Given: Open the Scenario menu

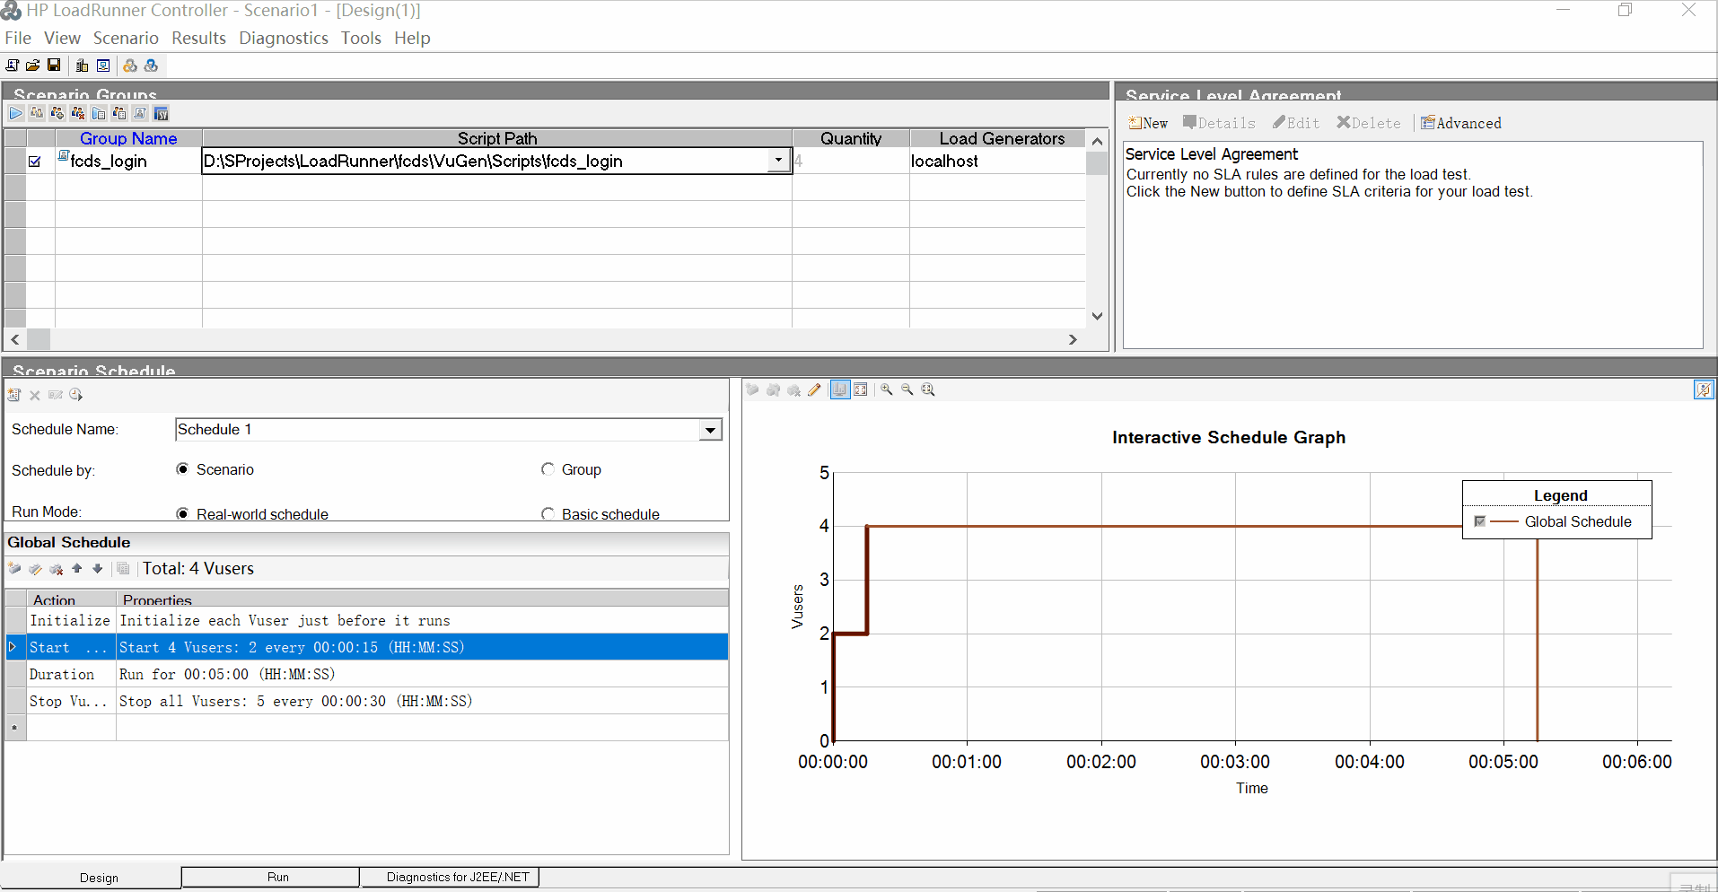Looking at the screenshot, I should pos(126,38).
